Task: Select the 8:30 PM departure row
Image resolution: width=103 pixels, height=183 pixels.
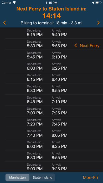Action: tap(54, 156)
